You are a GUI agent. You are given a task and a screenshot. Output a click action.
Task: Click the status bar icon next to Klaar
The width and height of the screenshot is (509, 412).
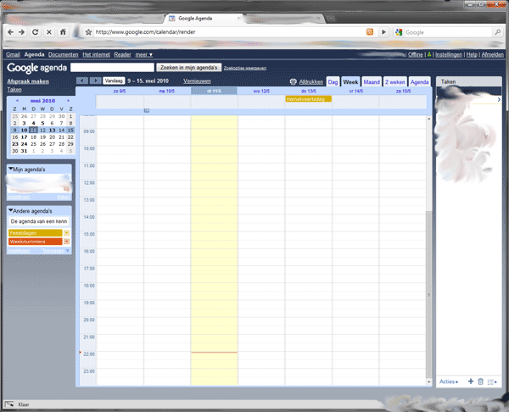9,404
